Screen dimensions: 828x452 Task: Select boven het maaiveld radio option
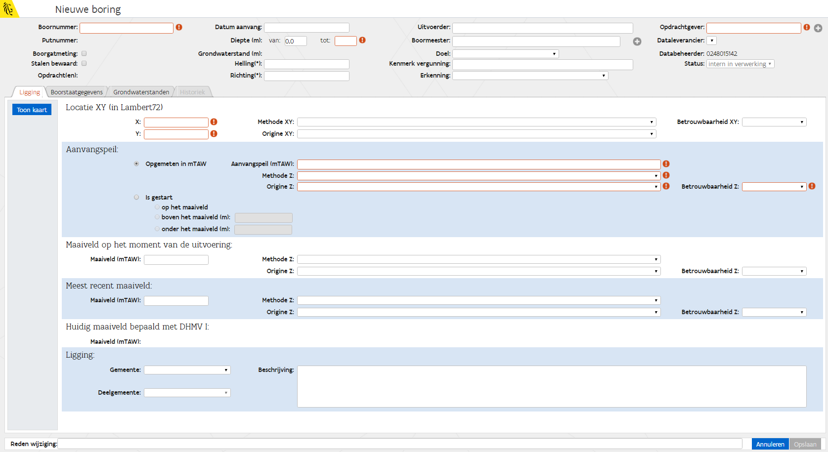pos(157,217)
